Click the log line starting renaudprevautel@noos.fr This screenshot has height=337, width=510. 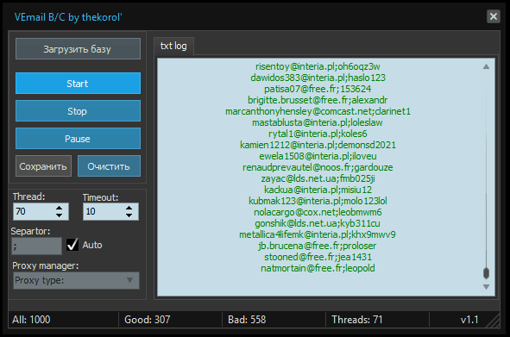[318, 167]
